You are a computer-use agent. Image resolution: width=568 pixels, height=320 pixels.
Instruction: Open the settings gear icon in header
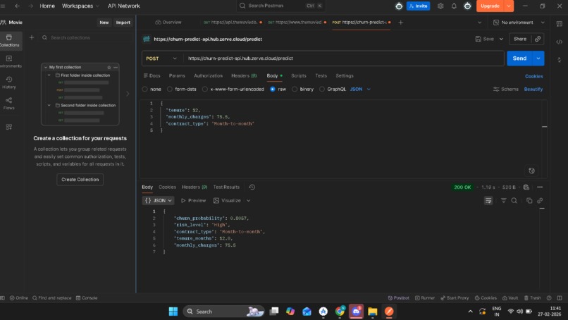tap(440, 6)
